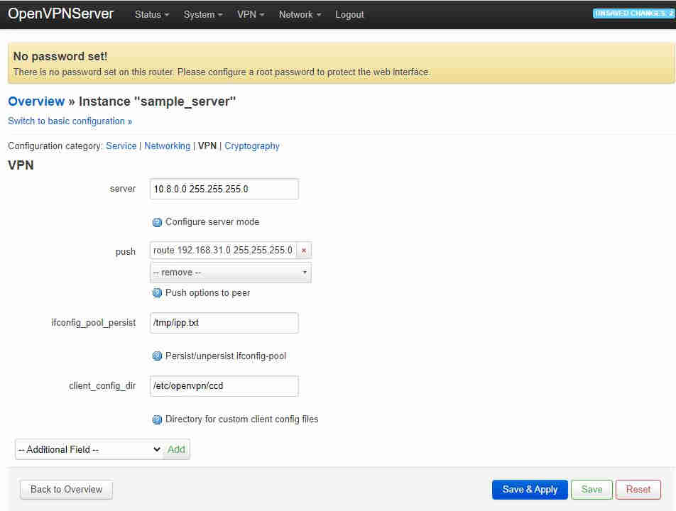Image resolution: width=676 pixels, height=511 pixels.
Task: Click the push route input field
Action: pyautogui.click(x=223, y=251)
